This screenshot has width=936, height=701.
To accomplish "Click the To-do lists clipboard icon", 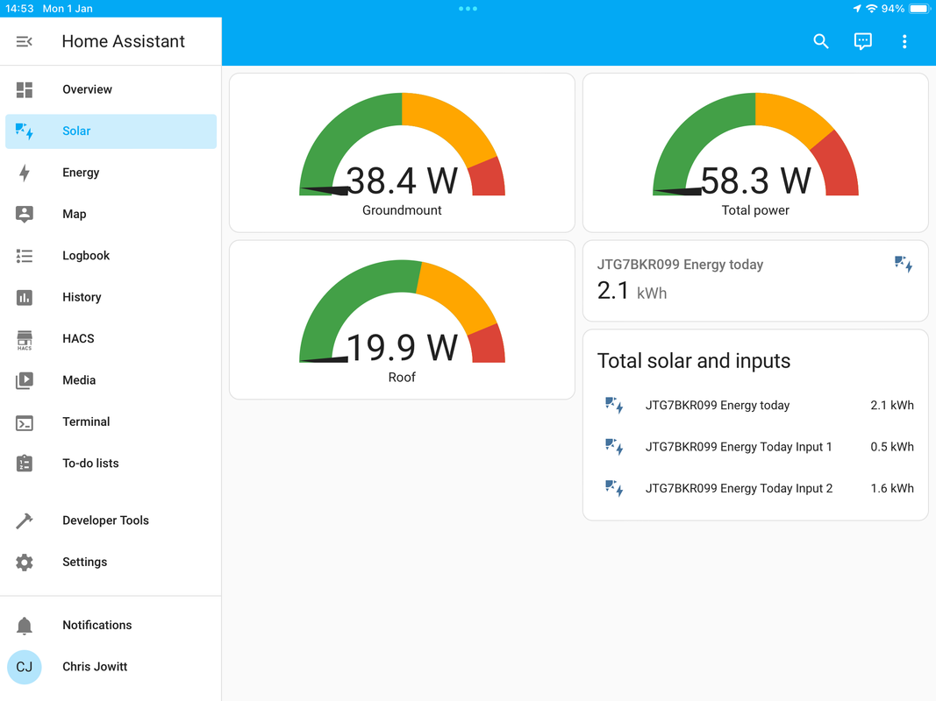I will click(x=25, y=464).
